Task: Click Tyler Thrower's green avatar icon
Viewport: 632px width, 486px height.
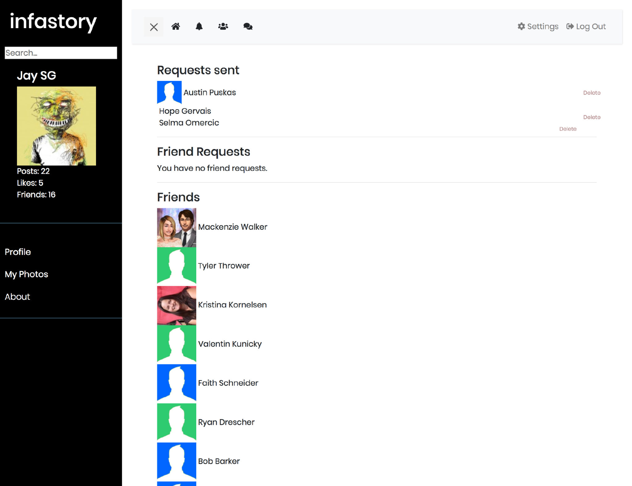Action: point(177,266)
